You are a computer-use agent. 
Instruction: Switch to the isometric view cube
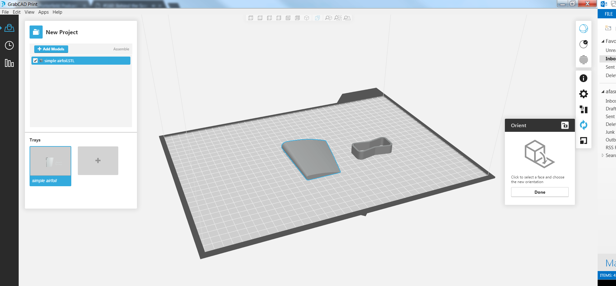pyautogui.click(x=307, y=18)
